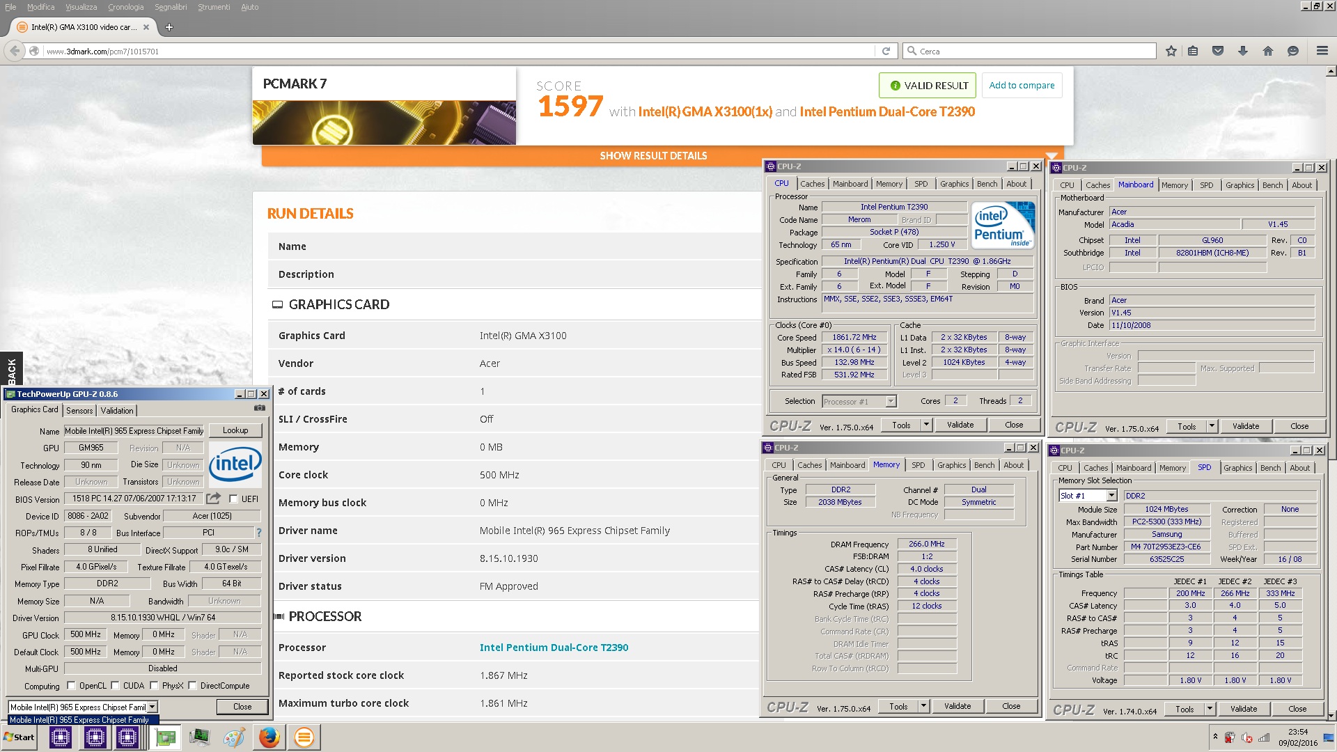Click the Intel logo in GPU-Z window
Image resolution: width=1337 pixels, height=752 pixels.
(235, 464)
